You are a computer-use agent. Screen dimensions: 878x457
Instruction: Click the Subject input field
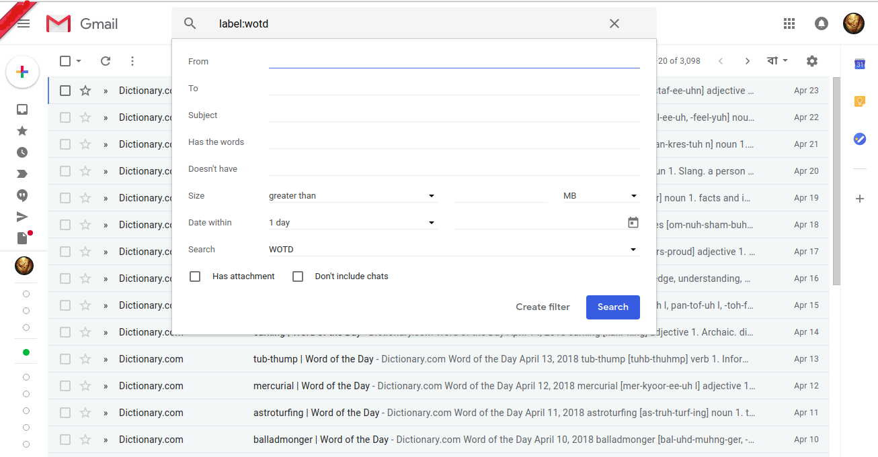coord(454,115)
